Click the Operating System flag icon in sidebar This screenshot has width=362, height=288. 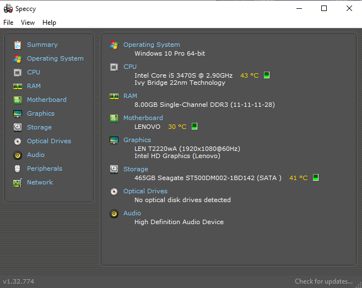click(18, 58)
